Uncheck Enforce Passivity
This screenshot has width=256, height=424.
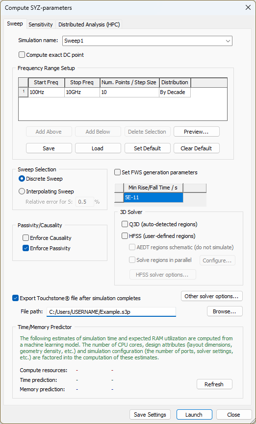pyautogui.click(x=26, y=248)
